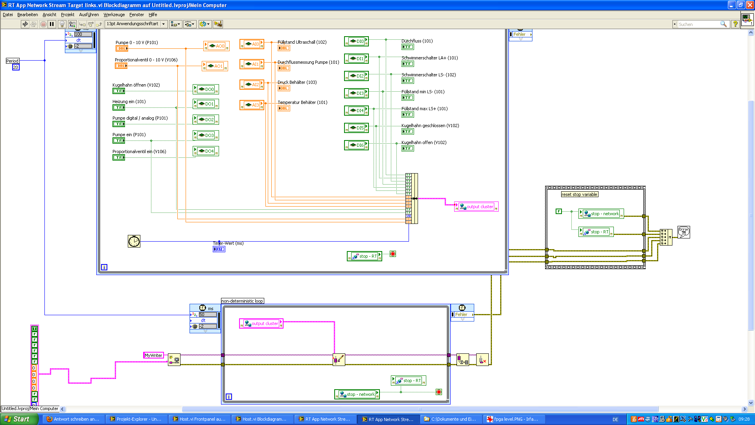This screenshot has width=755, height=425.
Task: Open the Align Objects dropdown
Action: (175, 24)
